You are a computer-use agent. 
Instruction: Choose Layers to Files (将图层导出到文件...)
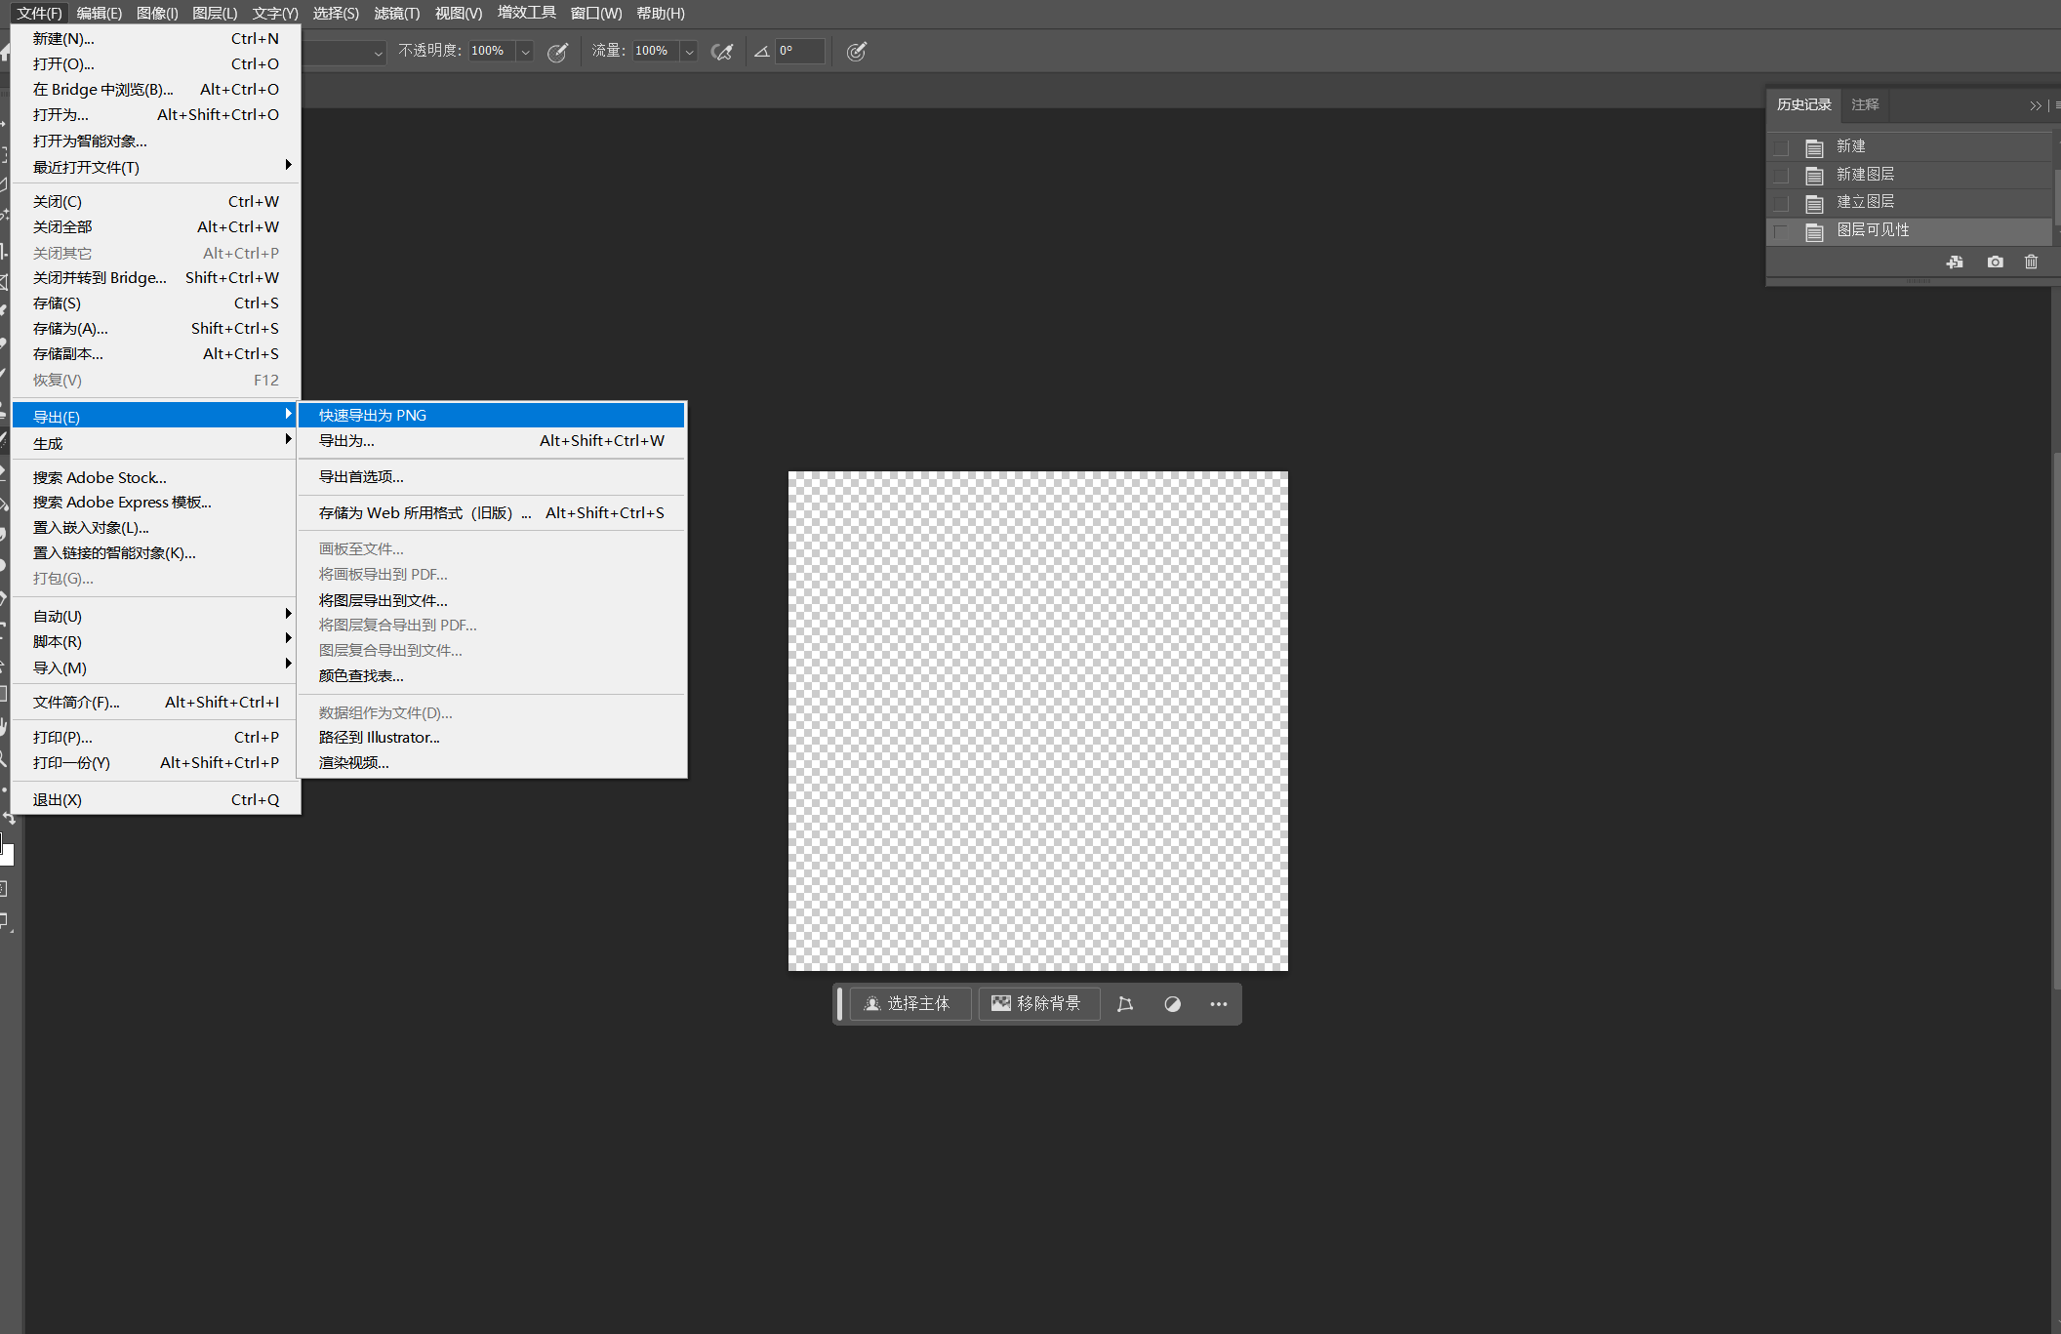tap(491, 600)
